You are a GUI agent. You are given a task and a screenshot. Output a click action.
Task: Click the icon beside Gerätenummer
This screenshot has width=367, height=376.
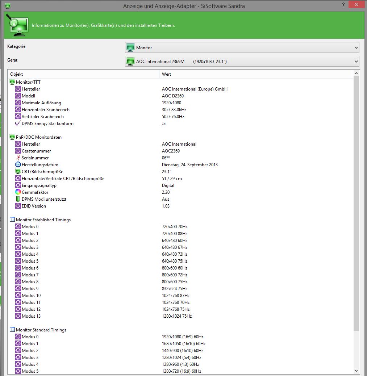18,151
